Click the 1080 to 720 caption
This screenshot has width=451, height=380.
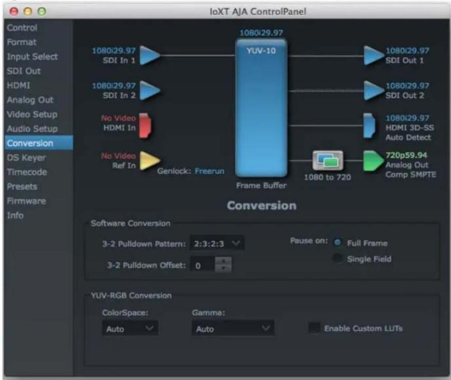click(x=328, y=177)
